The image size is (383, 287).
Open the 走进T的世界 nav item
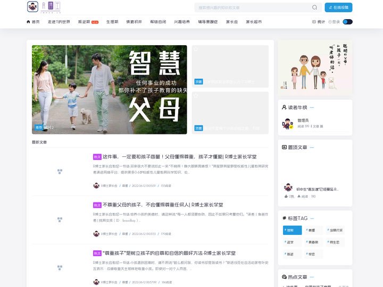pos(59,22)
